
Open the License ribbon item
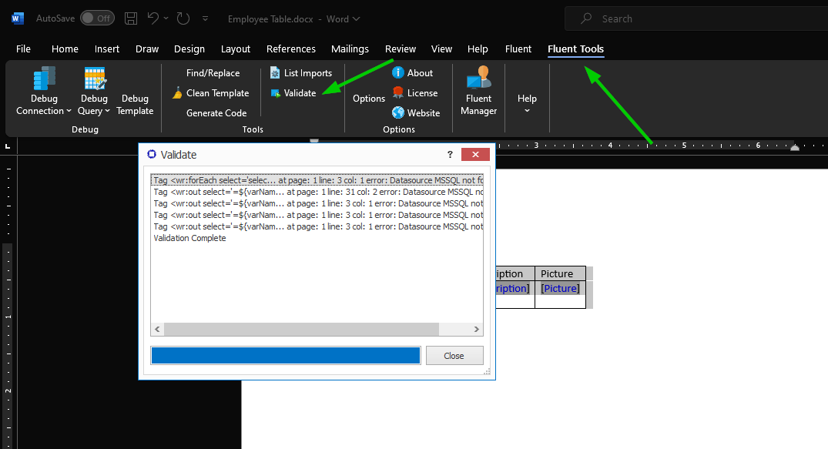415,93
